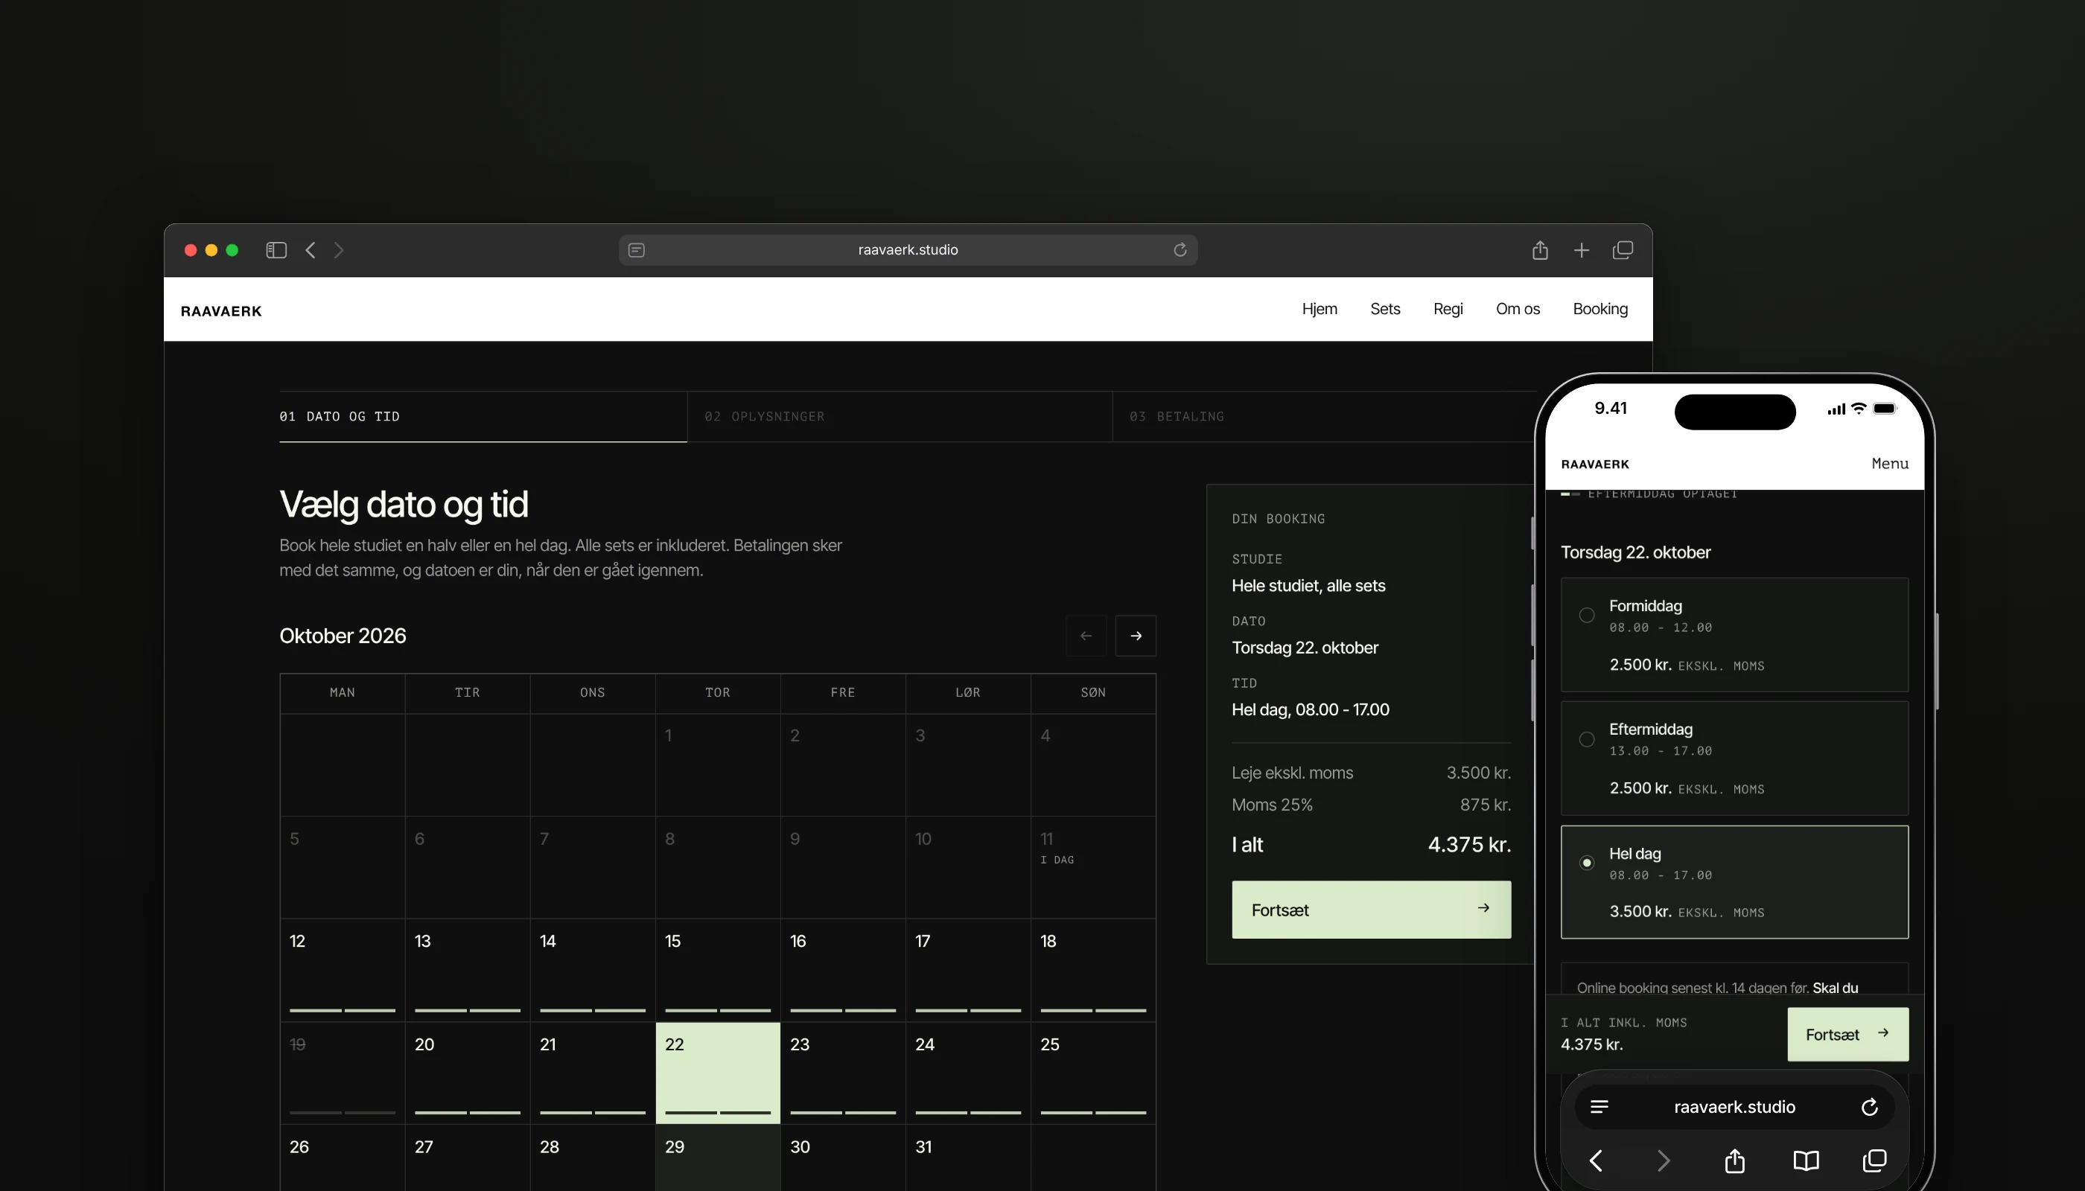
Task: Tap the phone browser back chevron
Action: pyautogui.click(x=1596, y=1160)
